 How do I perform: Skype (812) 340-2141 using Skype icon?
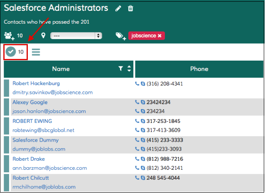click(143, 168)
